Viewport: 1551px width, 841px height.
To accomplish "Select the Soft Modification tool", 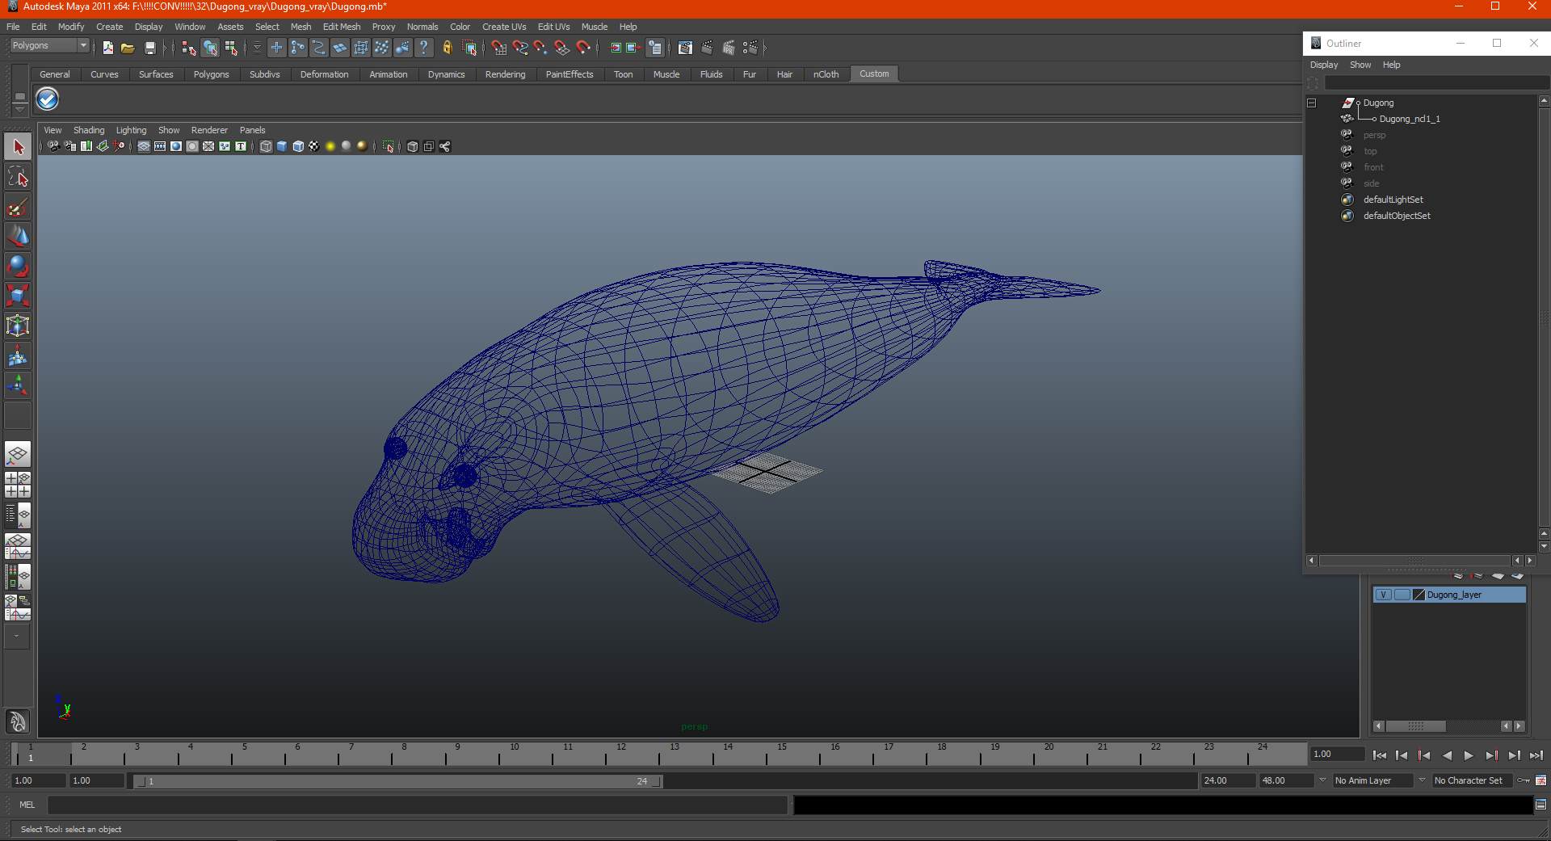I will 18,355.
